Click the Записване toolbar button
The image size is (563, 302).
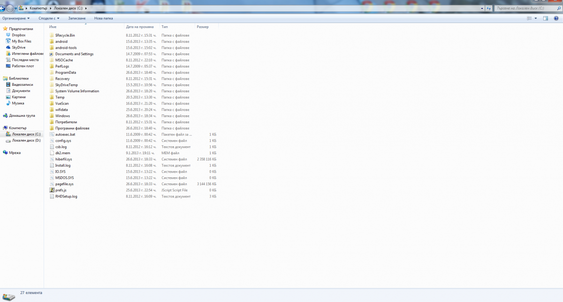pos(77,18)
